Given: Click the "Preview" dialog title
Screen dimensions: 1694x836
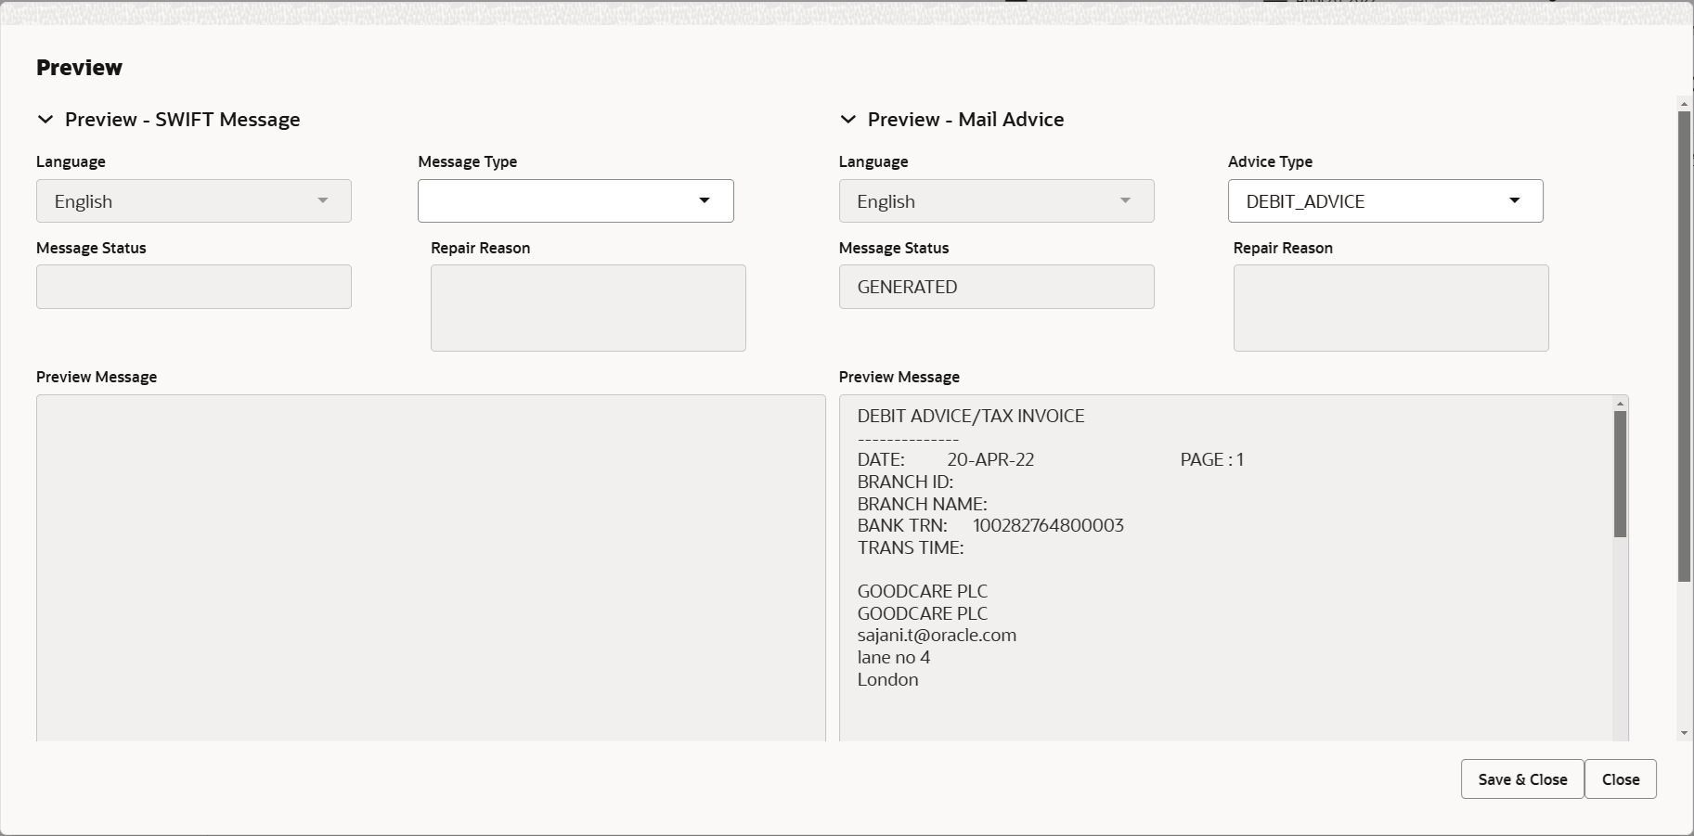Looking at the screenshot, I should 79,68.
